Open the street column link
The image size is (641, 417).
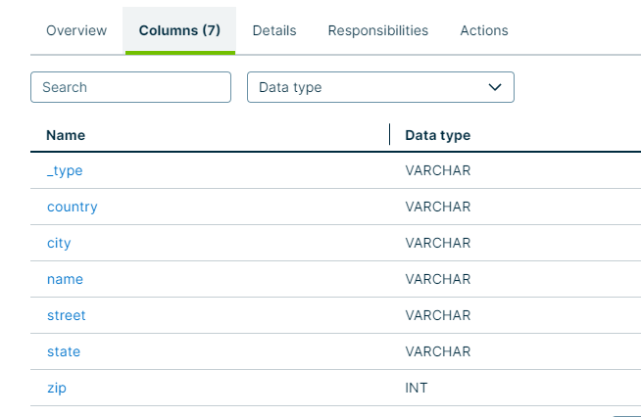67,315
